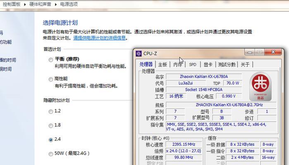Select the 高性能 power plan

click(x=51, y=79)
